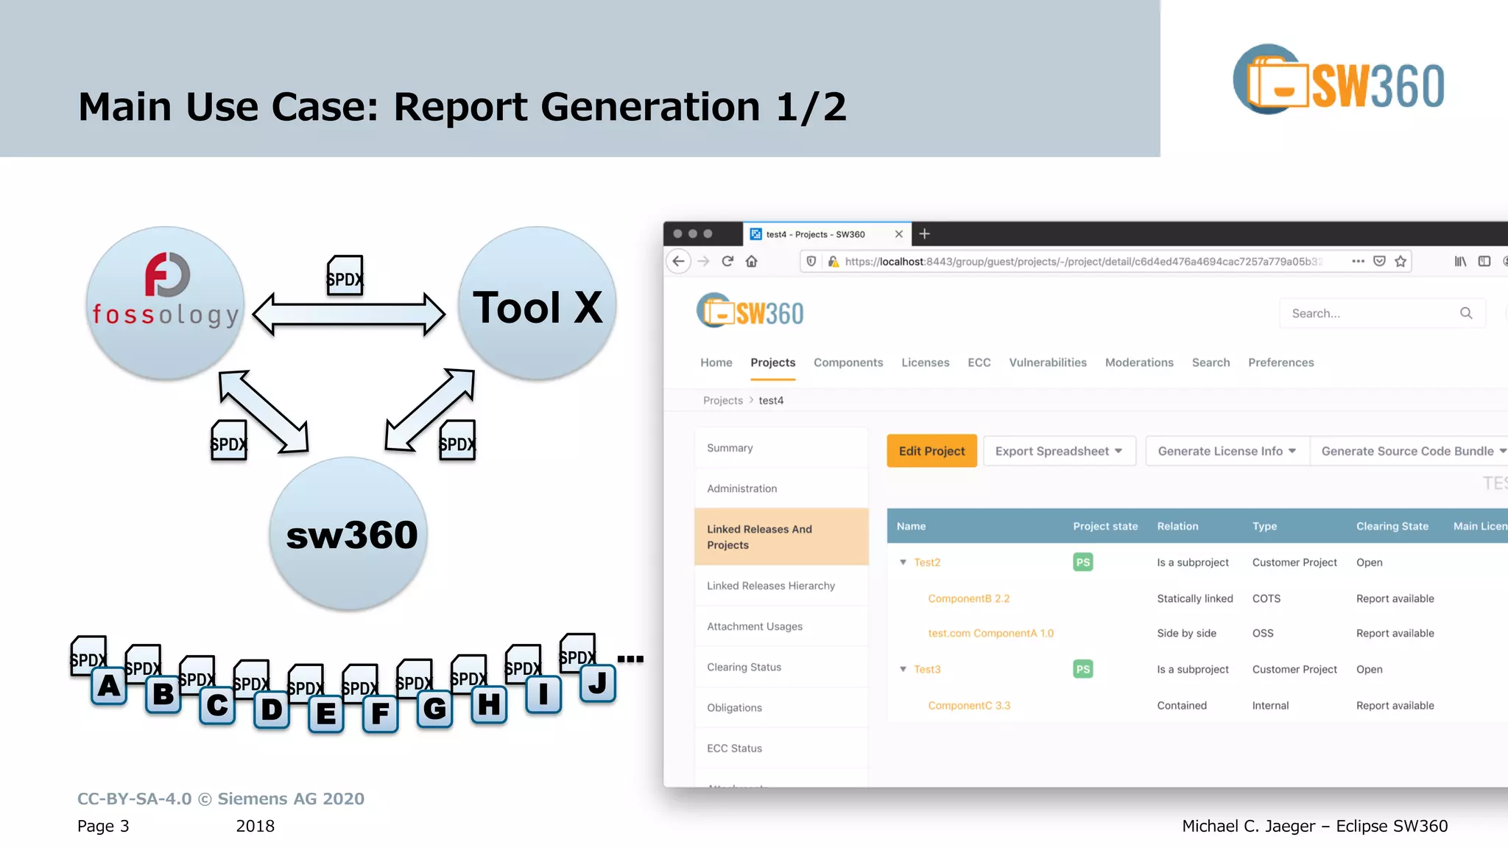Screen dimensions: 1508x848
Task: Select the Administration sidebar tab
Action: click(781, 488)
